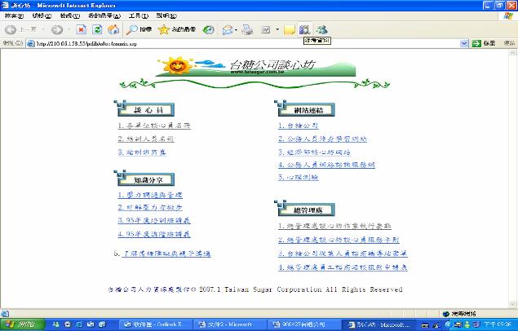Click the page icon in the address bar
The width and height of the screenshot is (518, 331).
coord(31,43)
